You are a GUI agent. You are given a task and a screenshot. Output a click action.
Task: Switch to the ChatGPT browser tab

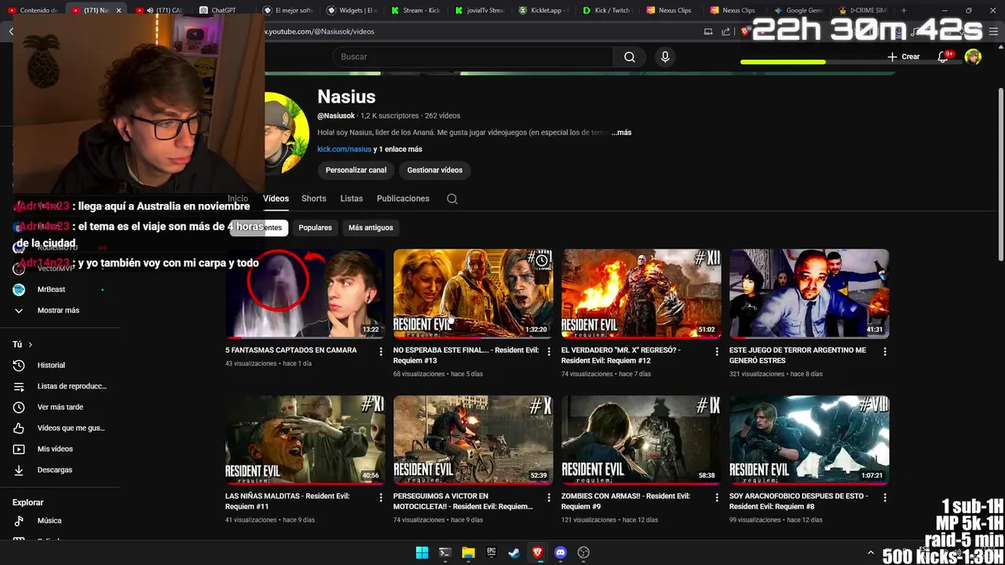tap(224, 10)
